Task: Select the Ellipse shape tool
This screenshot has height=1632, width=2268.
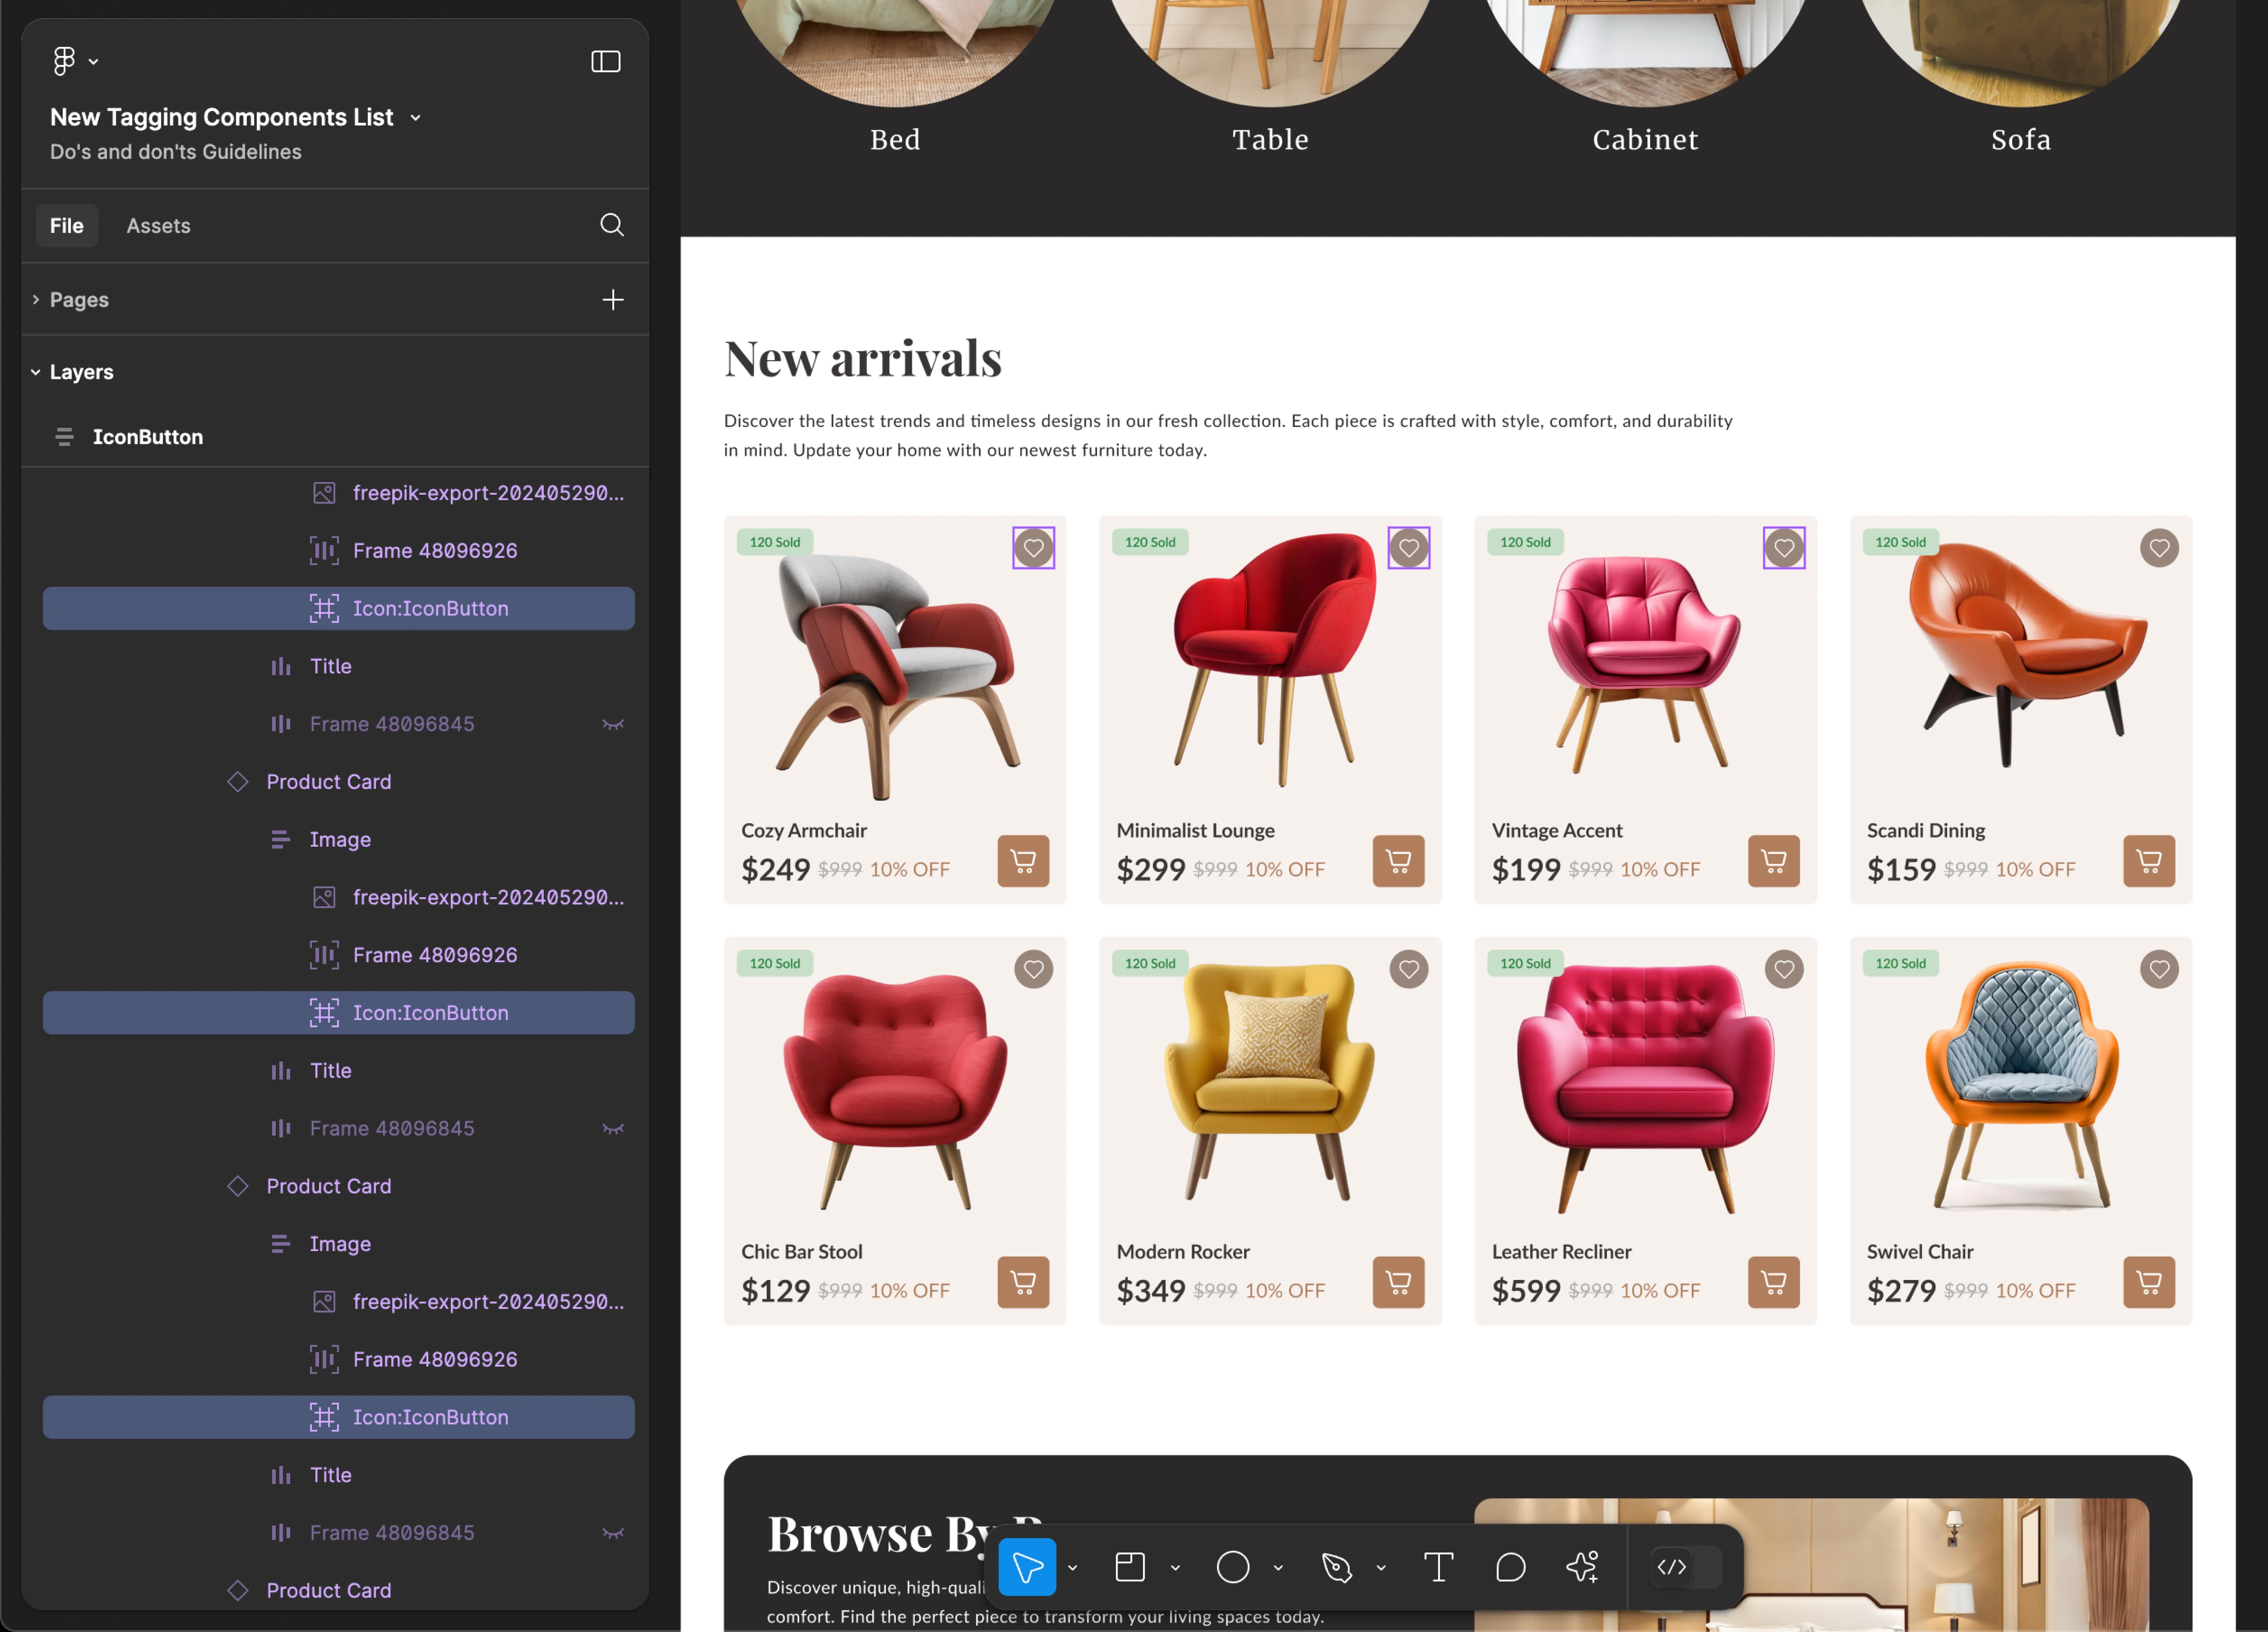Action: pyautogui.click(x=1233, y=1567)
